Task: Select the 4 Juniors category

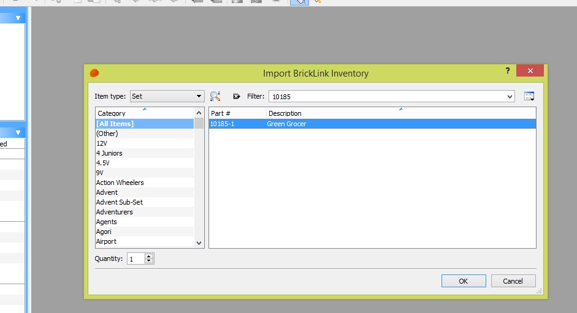Action: (x=145, y=153)
